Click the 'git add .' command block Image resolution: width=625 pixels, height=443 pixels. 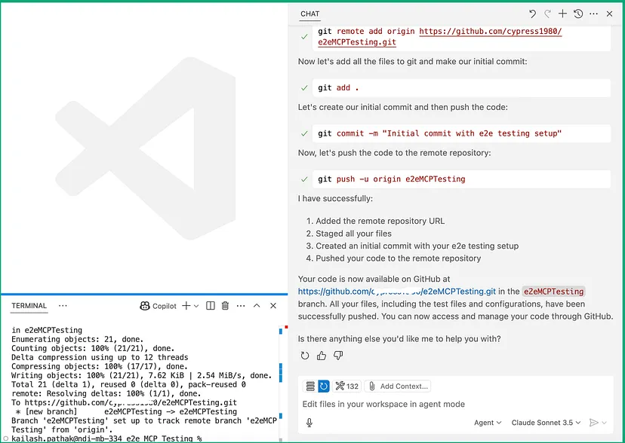click(461, 88)
